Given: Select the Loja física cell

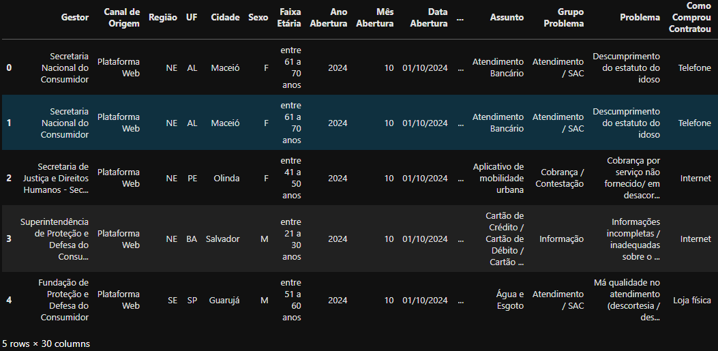Looking at the screenshot, I should pos(692,300).
